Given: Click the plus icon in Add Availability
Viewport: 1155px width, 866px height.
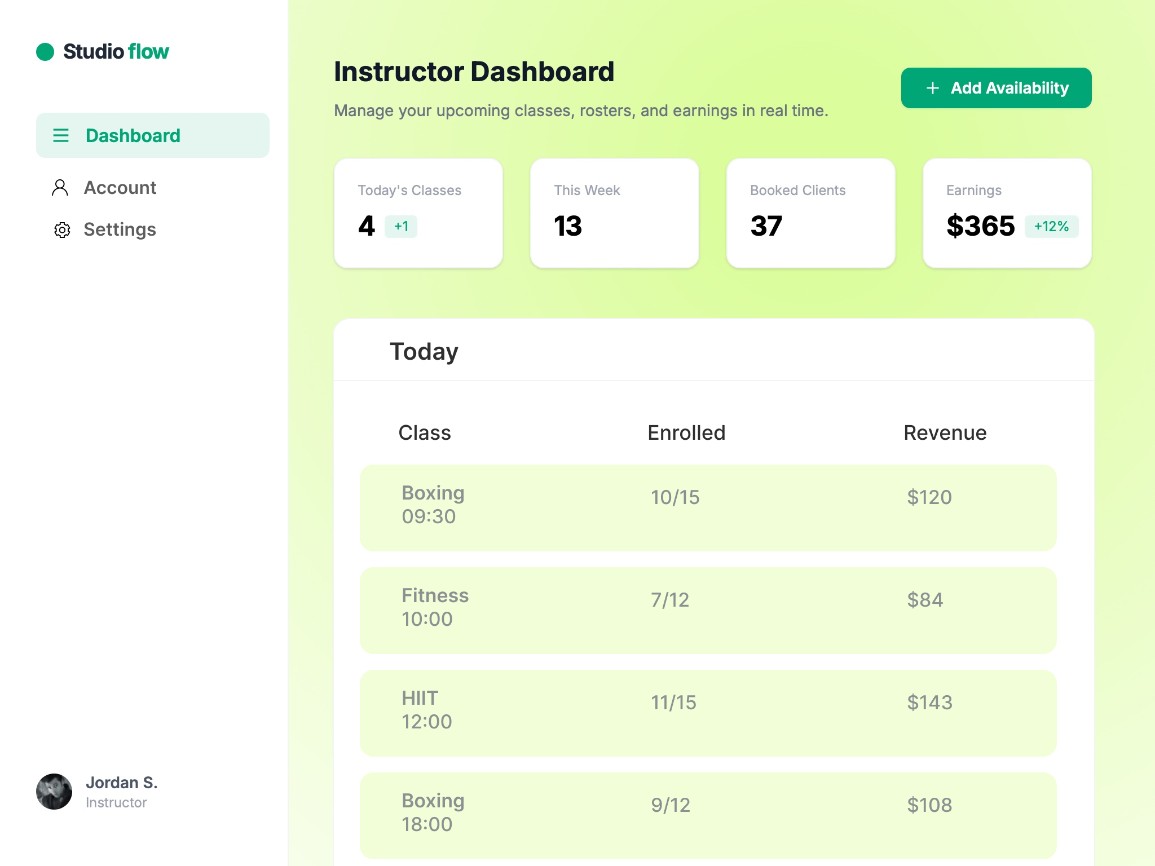Looking at the screenshot, I should click(933, 88).
